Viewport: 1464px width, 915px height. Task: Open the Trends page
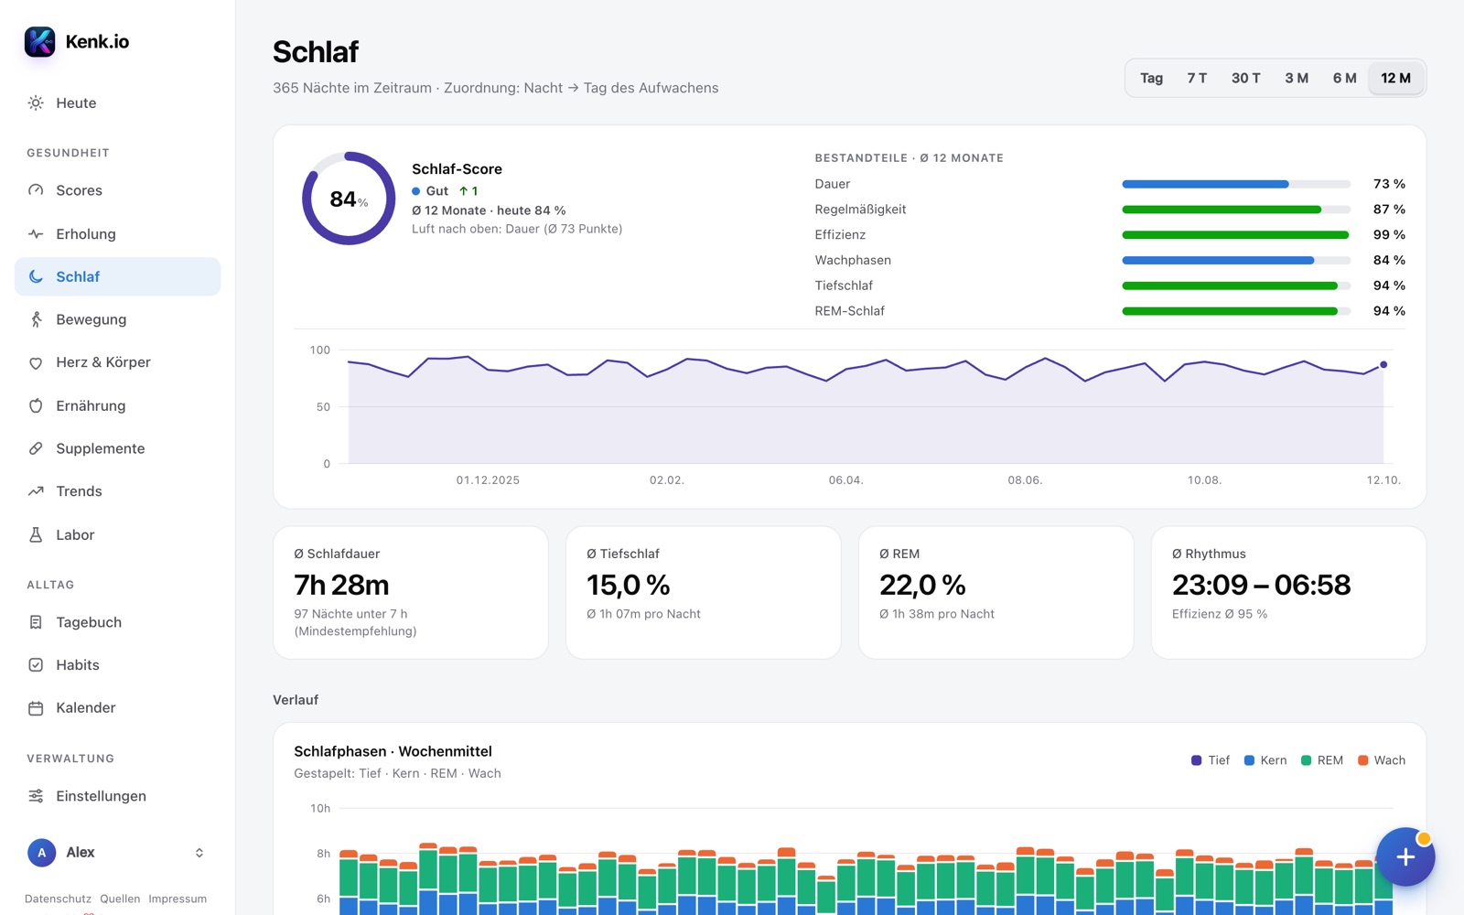tap(117, 491)
